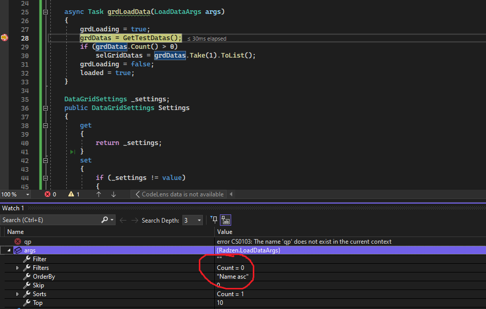Collapse the Settings property at line 36
Image resolution: width=486 pixels, height=309 pixels.
[x=45, y=108]
